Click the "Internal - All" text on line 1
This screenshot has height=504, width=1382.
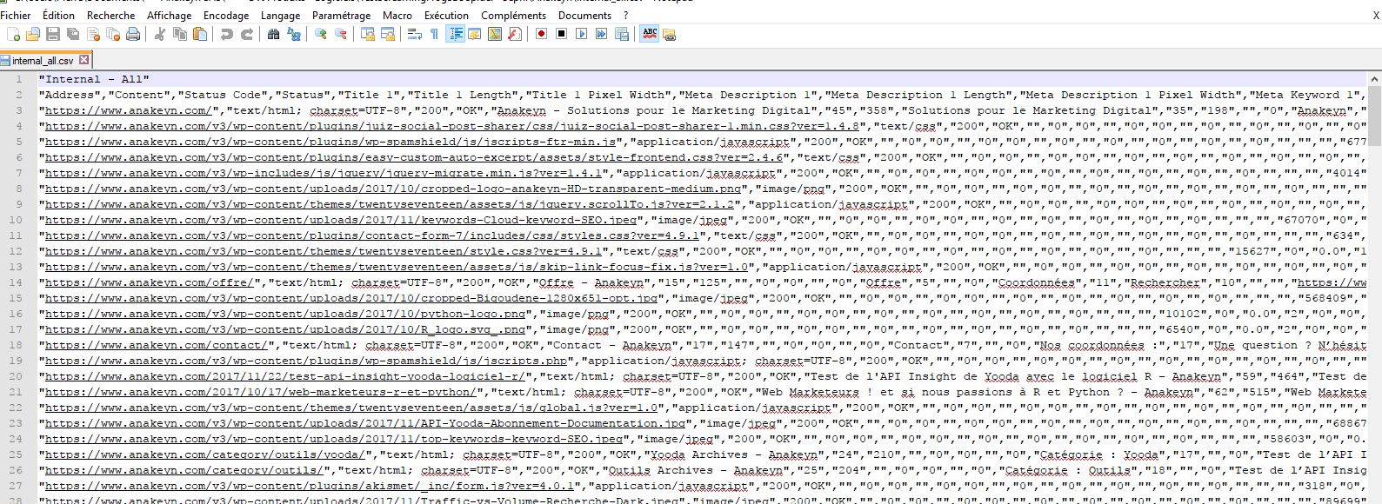tap(94, 79)
